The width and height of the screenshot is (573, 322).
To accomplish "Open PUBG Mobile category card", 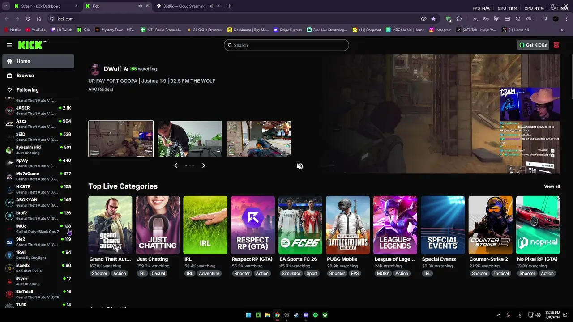I will [348, 225].
